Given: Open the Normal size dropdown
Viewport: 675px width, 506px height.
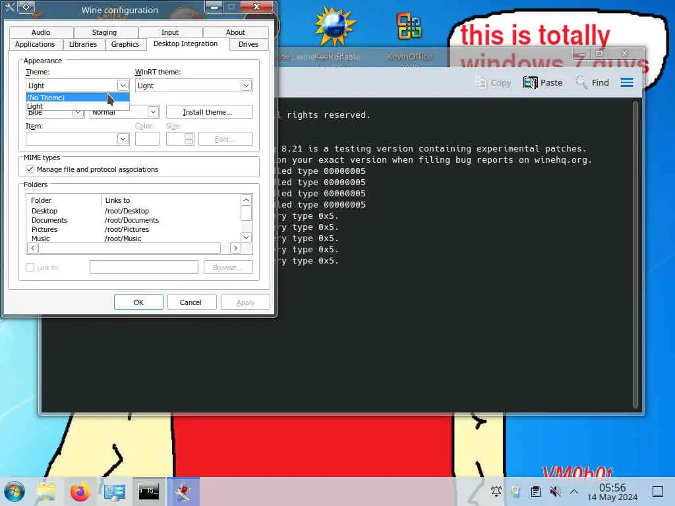Looking at the screenshot, I should click(153, 112).
